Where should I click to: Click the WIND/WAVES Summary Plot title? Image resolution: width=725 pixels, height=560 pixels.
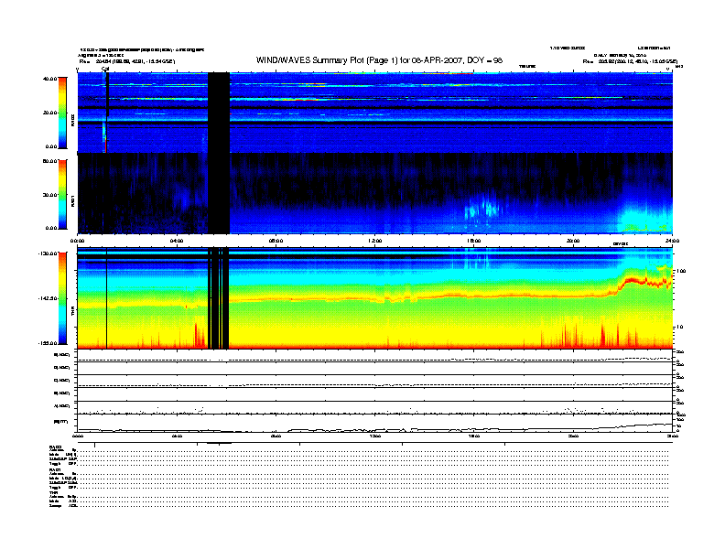coord(379,60)
